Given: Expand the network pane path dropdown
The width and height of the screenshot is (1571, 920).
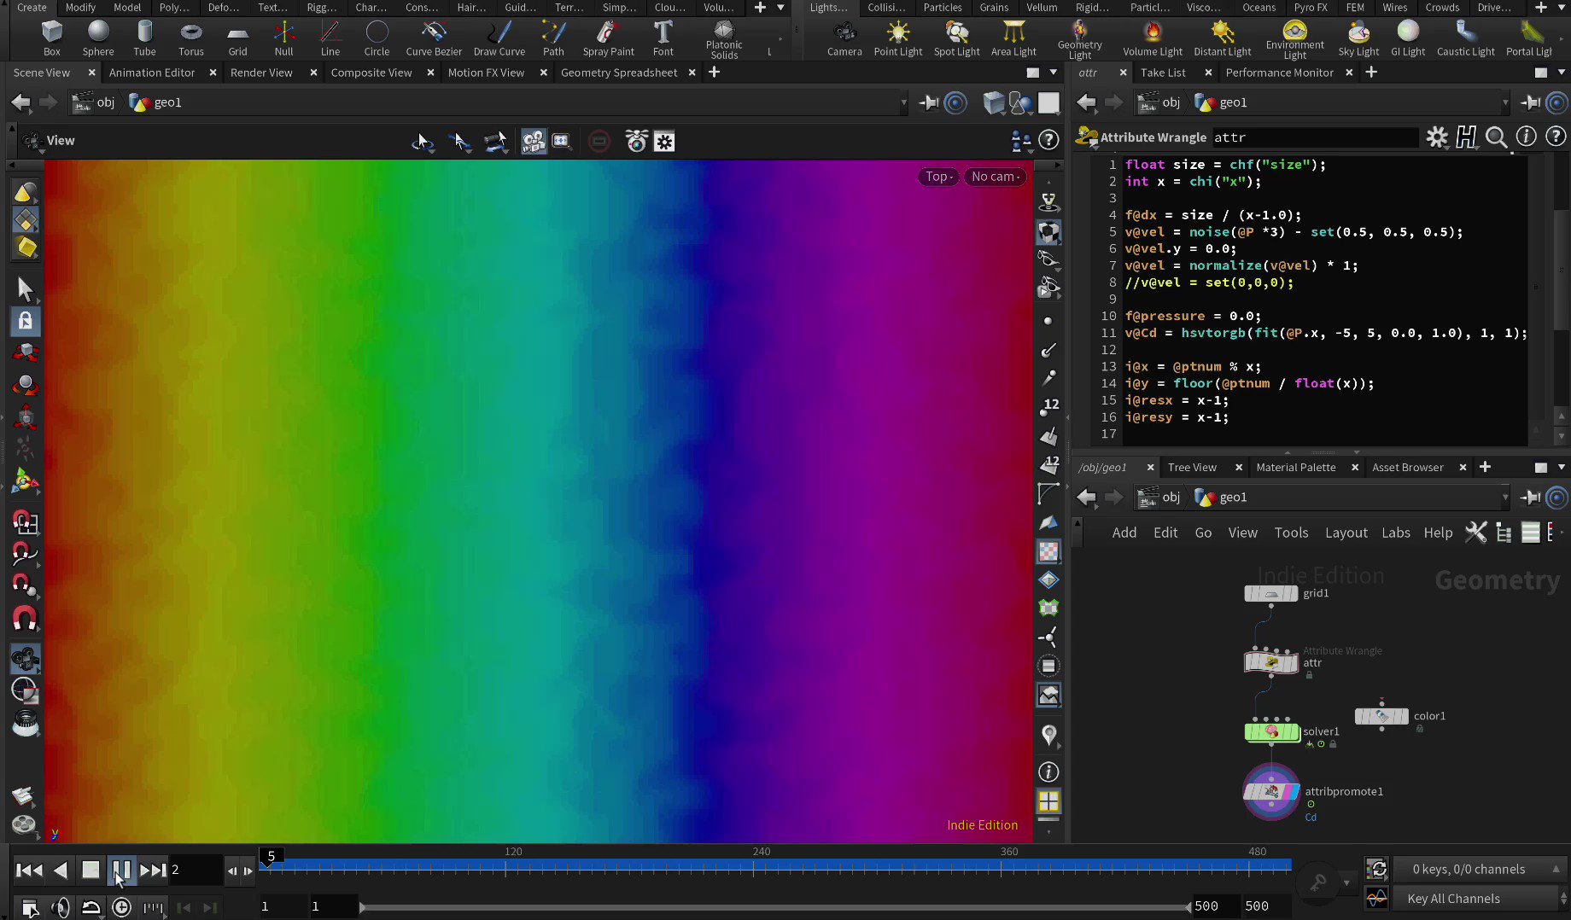Looking at the screenshot, I should coord(1505,498).
